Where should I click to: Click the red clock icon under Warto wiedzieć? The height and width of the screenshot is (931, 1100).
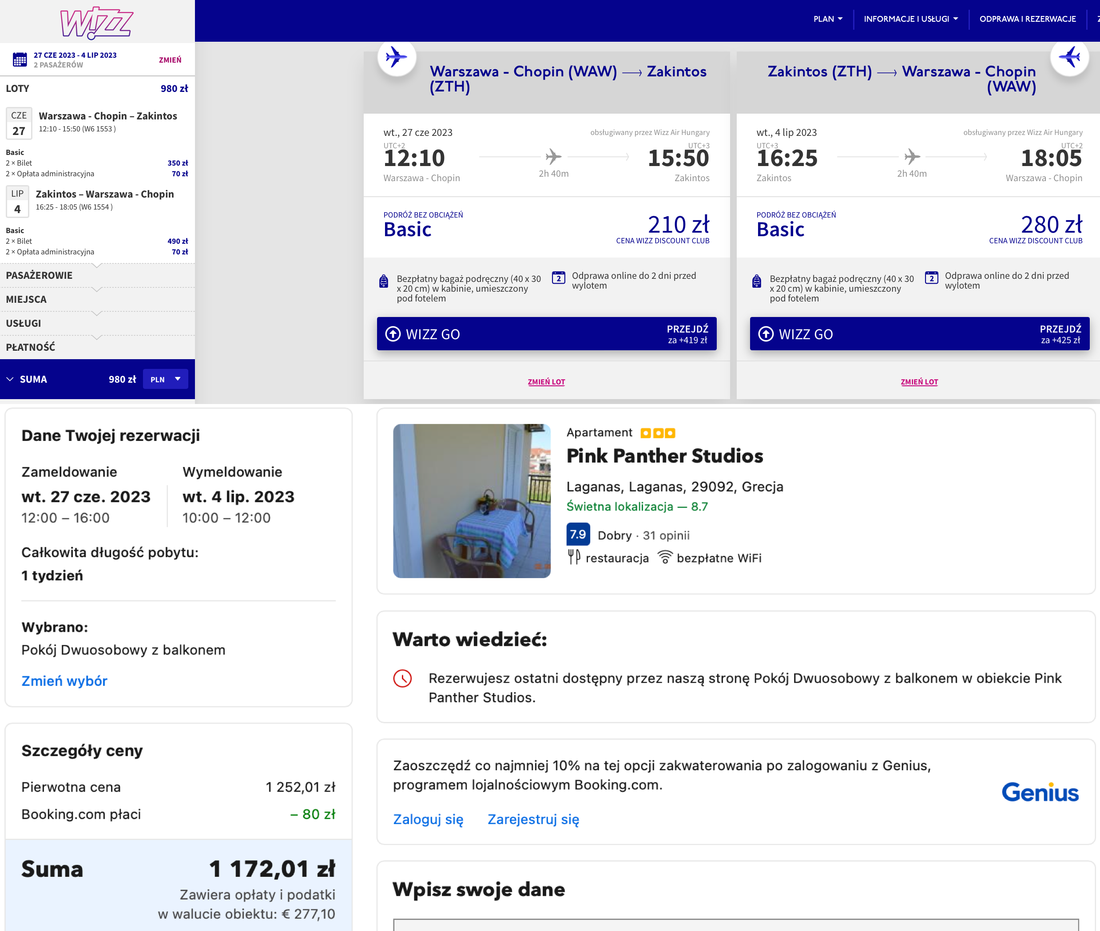[x=403, y=678]
